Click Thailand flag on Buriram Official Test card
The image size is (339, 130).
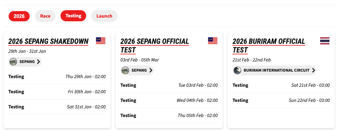(x=325, y=41)
